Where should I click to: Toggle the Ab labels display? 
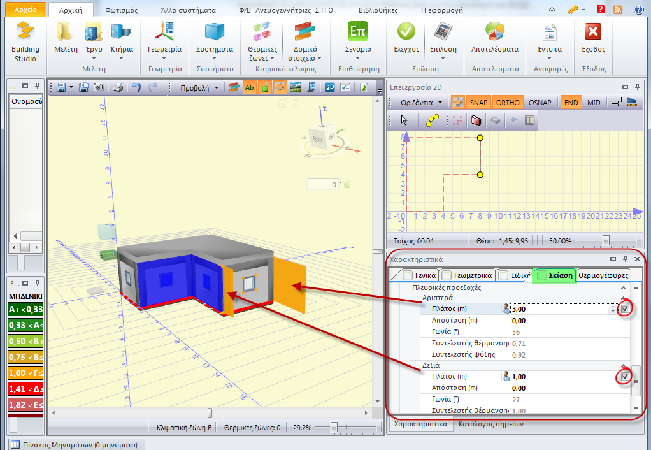point(250,87)
